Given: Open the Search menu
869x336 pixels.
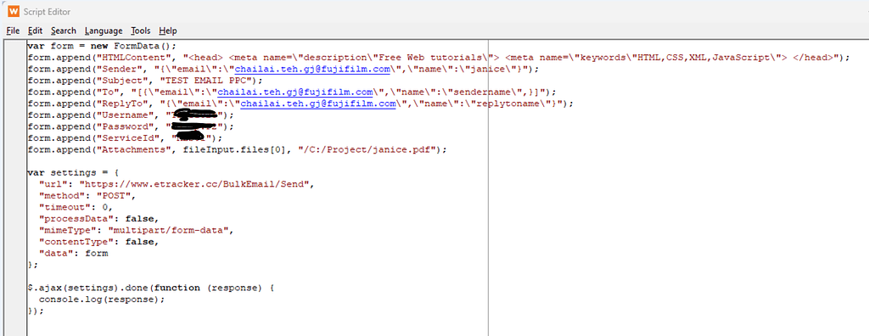Looking at the screenshot, I should pyautogui.click(x=64, y=31).
